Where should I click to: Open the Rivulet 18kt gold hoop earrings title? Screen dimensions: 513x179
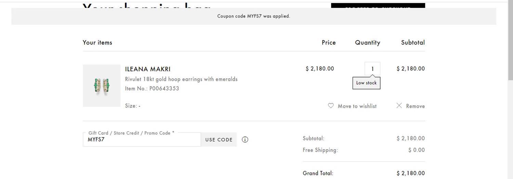click(181, 79)
